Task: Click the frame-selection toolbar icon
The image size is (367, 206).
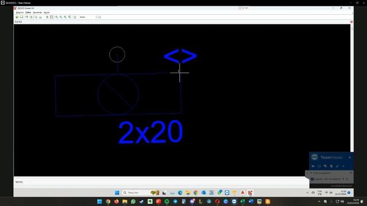Action: click(52, 17)
